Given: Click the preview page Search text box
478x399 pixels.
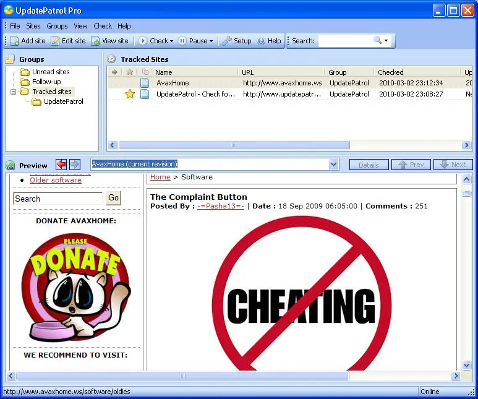Looking at the screenshot, I should [58, 199].
